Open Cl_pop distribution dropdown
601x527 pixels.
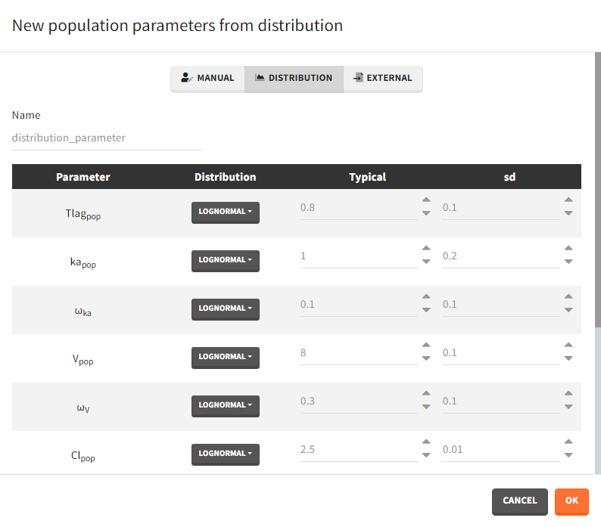tap(225, 454)
